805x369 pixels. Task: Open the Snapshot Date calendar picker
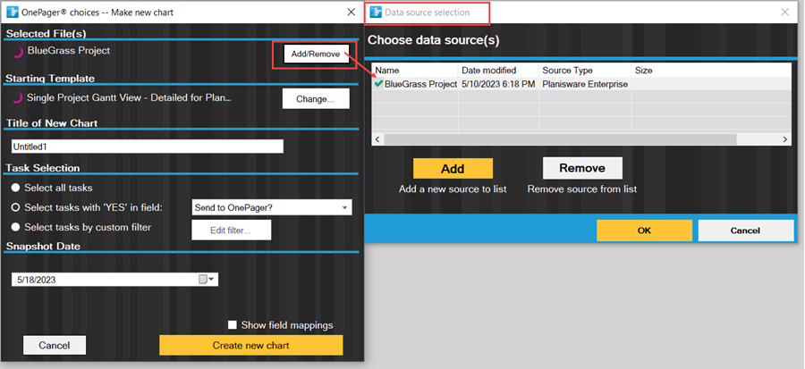[207, 280]
